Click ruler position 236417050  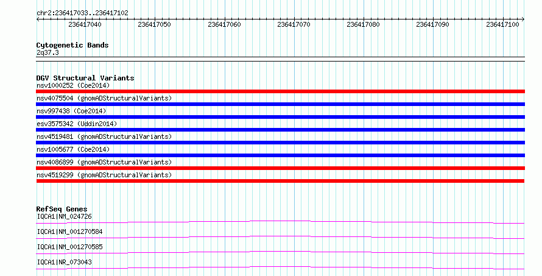click(154, 24)
